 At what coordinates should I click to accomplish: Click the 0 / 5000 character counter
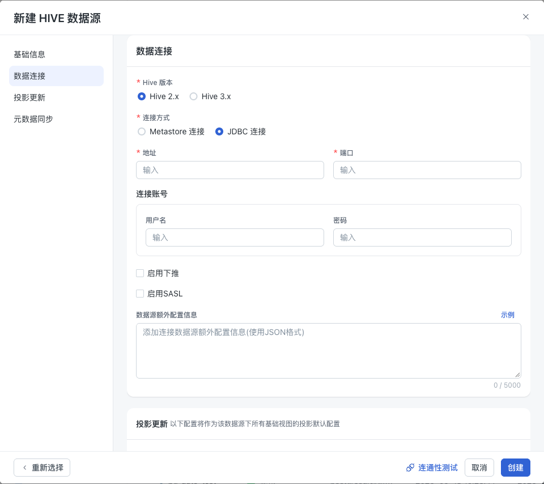[507, 385]
